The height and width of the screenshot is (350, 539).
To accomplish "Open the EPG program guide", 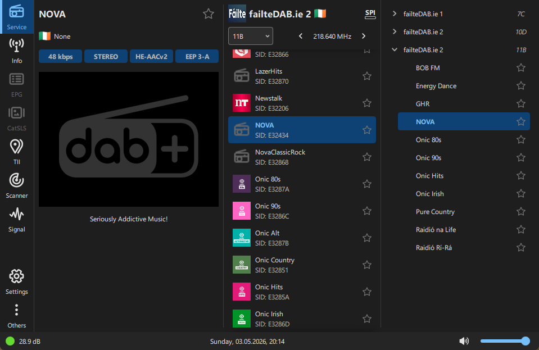I will click(x=16, y=85).
